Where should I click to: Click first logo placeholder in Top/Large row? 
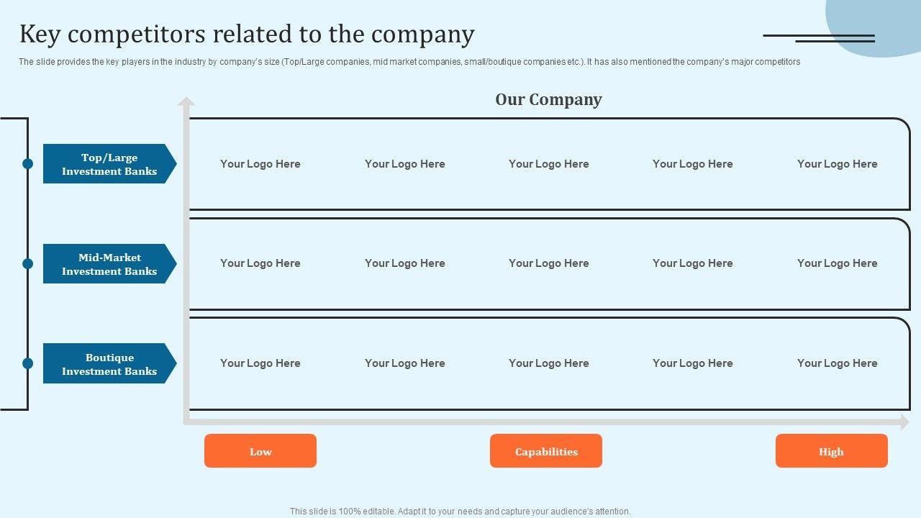coord(260,164)
